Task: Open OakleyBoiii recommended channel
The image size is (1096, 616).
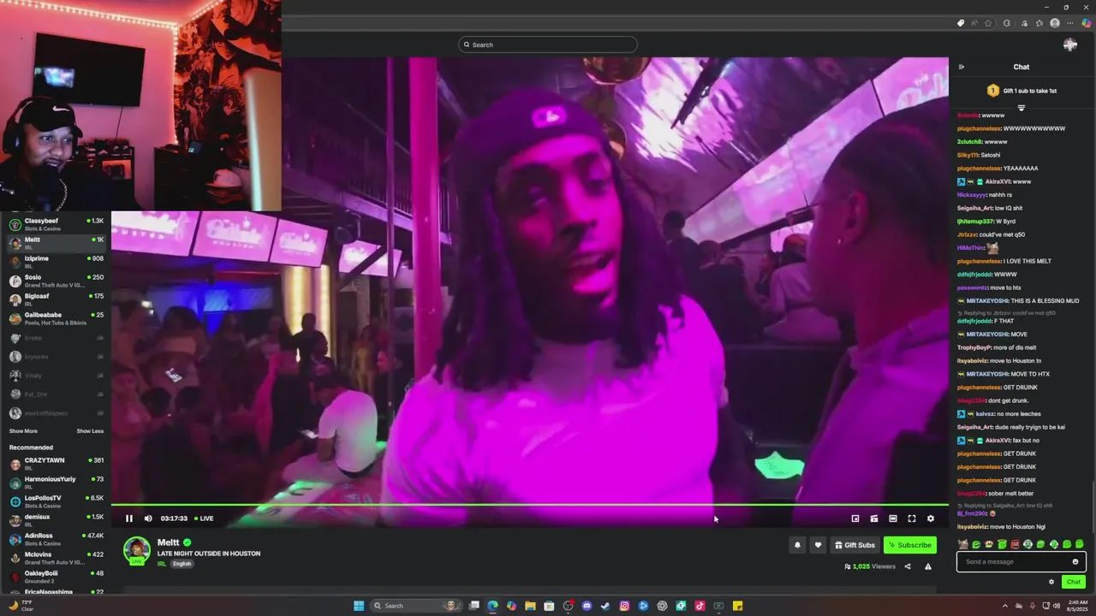Action: 56,577
